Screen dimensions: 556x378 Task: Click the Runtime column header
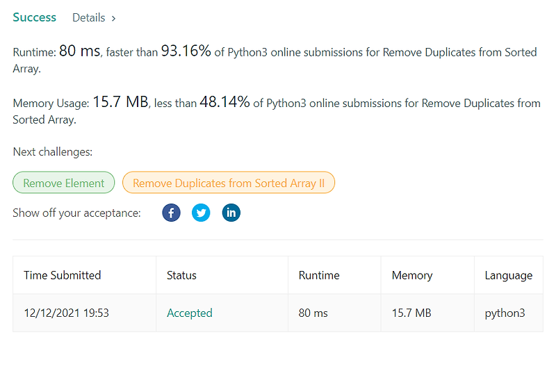tap(319, 275)
